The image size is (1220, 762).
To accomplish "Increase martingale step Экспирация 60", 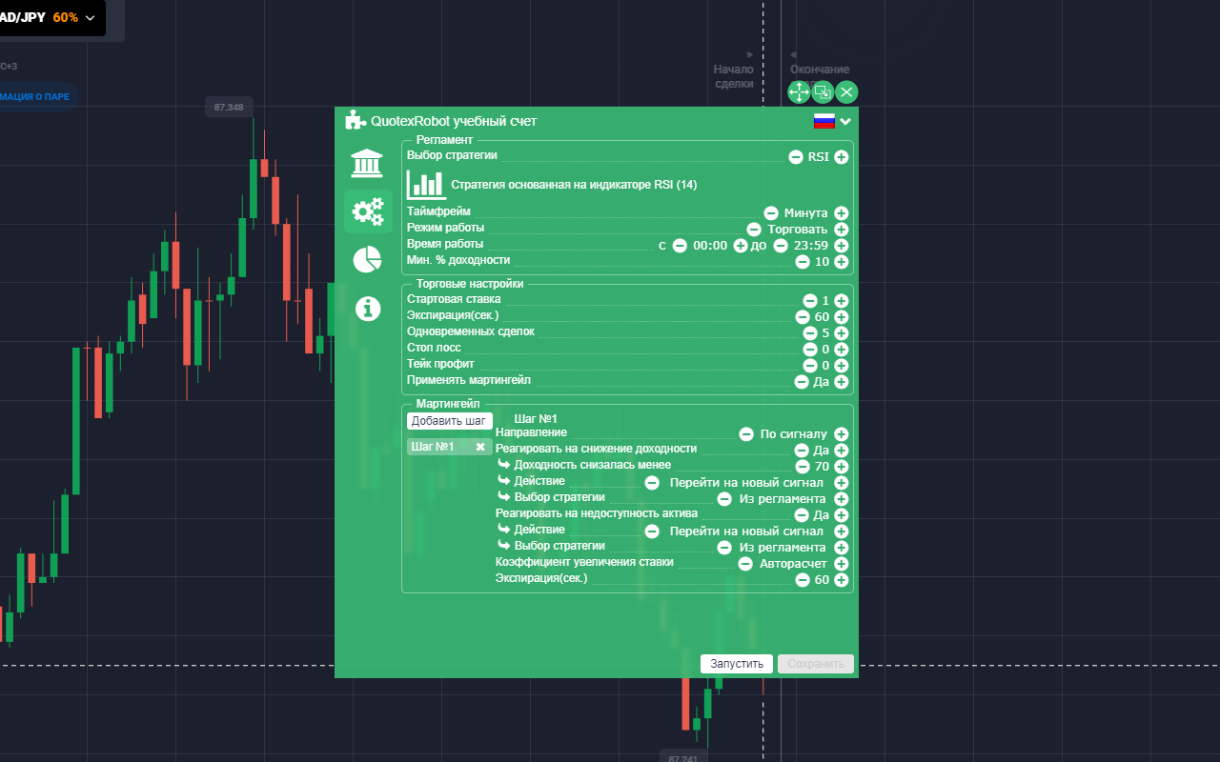I will [x=842, y=580].
